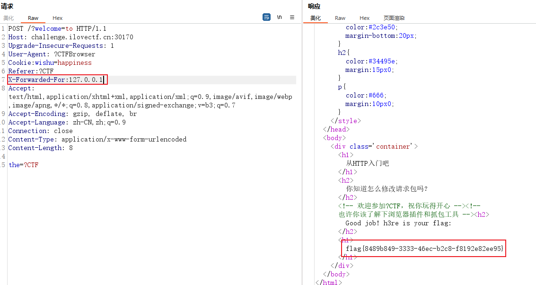Screen dimensions: 536x285
Task: Switch response view to Hex tab
Action: click(364, 18)
